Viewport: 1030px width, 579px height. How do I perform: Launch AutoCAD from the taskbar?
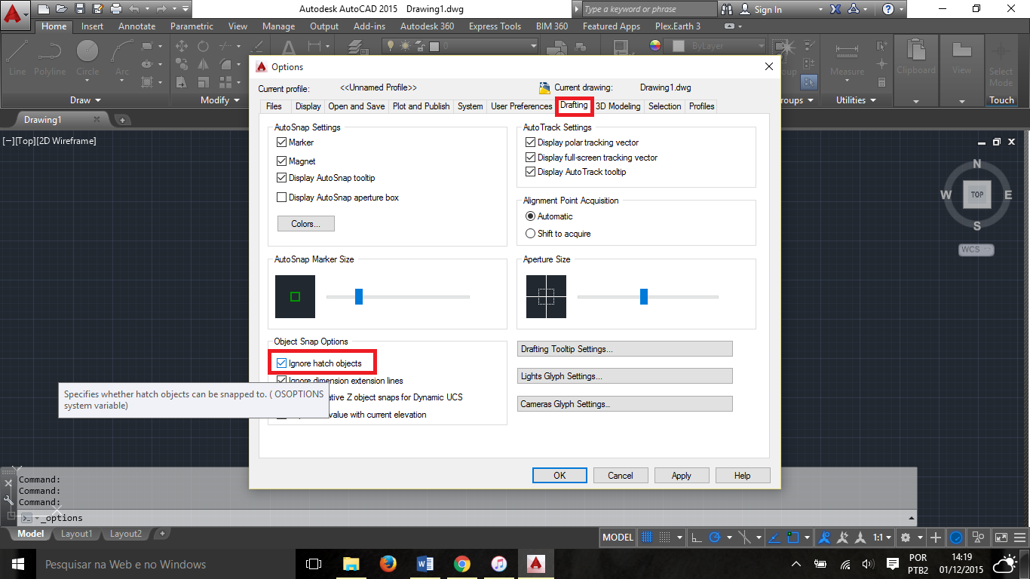[536, 563]
